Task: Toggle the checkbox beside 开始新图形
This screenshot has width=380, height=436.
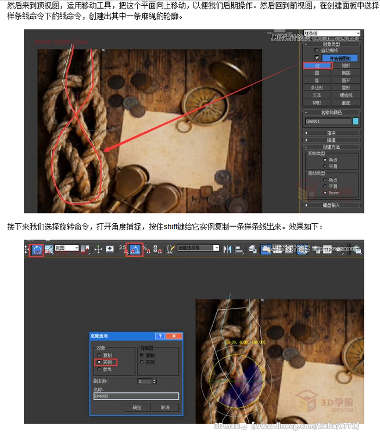Action: point(317,58)
